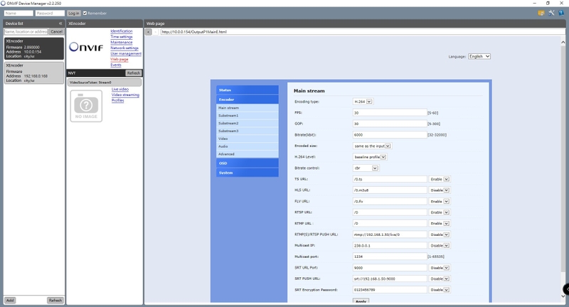
Task: Open the RTMP(S)/RTSP PUSH URL disable dropdown
Action: tap(440, 235)
